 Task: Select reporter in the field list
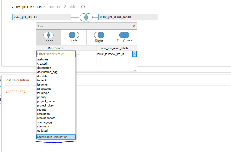(56, 110)
